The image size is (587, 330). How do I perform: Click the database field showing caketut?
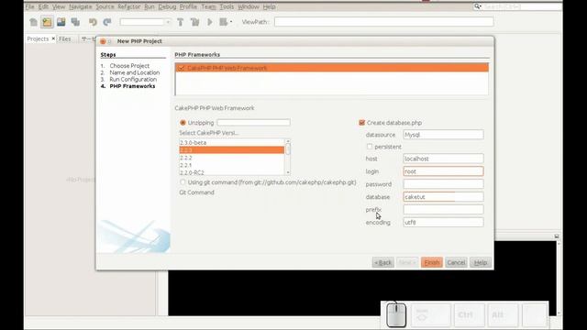click(443, 196)
